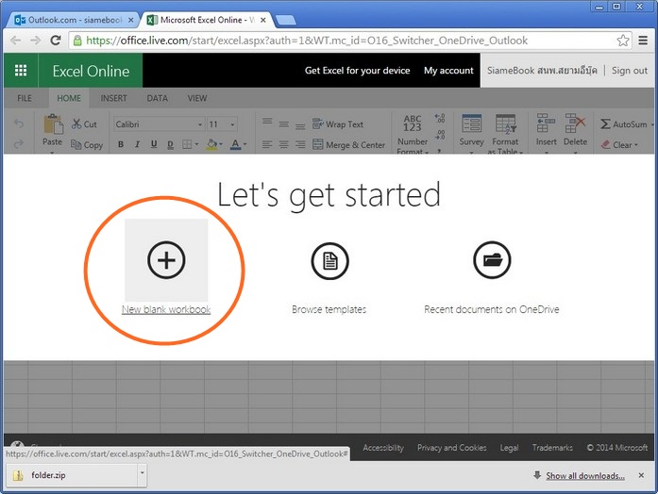The height and width of the screenshot is (494, 658).
Task: Open the app launcher grid icon
Action: tap(21, 71)
